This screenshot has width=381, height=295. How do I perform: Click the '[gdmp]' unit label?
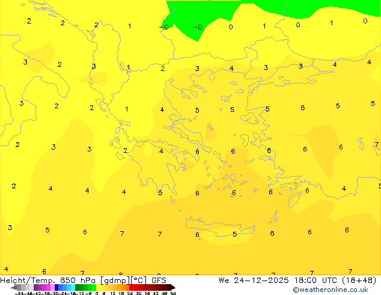coord(115,281)
